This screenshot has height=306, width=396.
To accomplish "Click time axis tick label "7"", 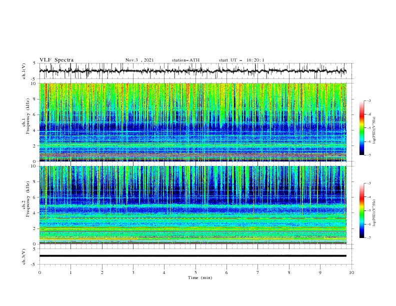I will [x=258, y=272].
